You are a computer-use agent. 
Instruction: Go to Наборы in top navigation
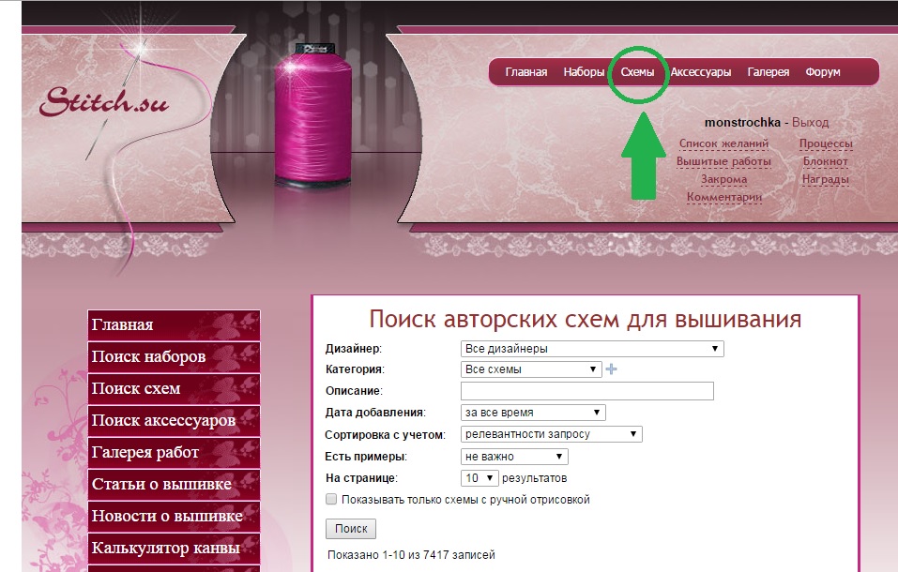point(584,72)
